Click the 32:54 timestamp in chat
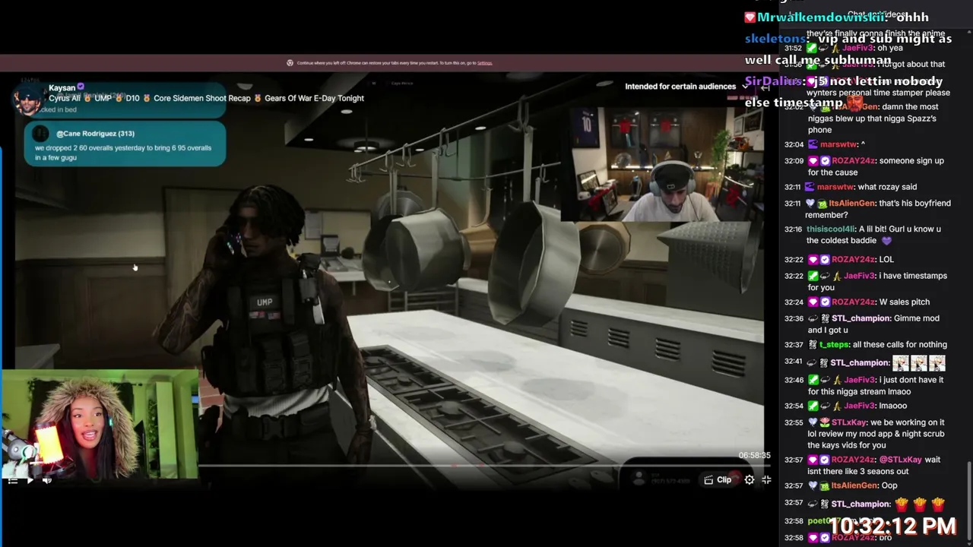Image resolution: width=973 pixels, height=547 pixels. pos(794,406)
